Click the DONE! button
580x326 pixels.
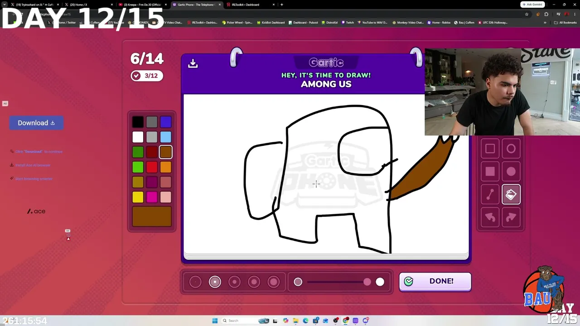pyautogui.click(x=435, y=282)
